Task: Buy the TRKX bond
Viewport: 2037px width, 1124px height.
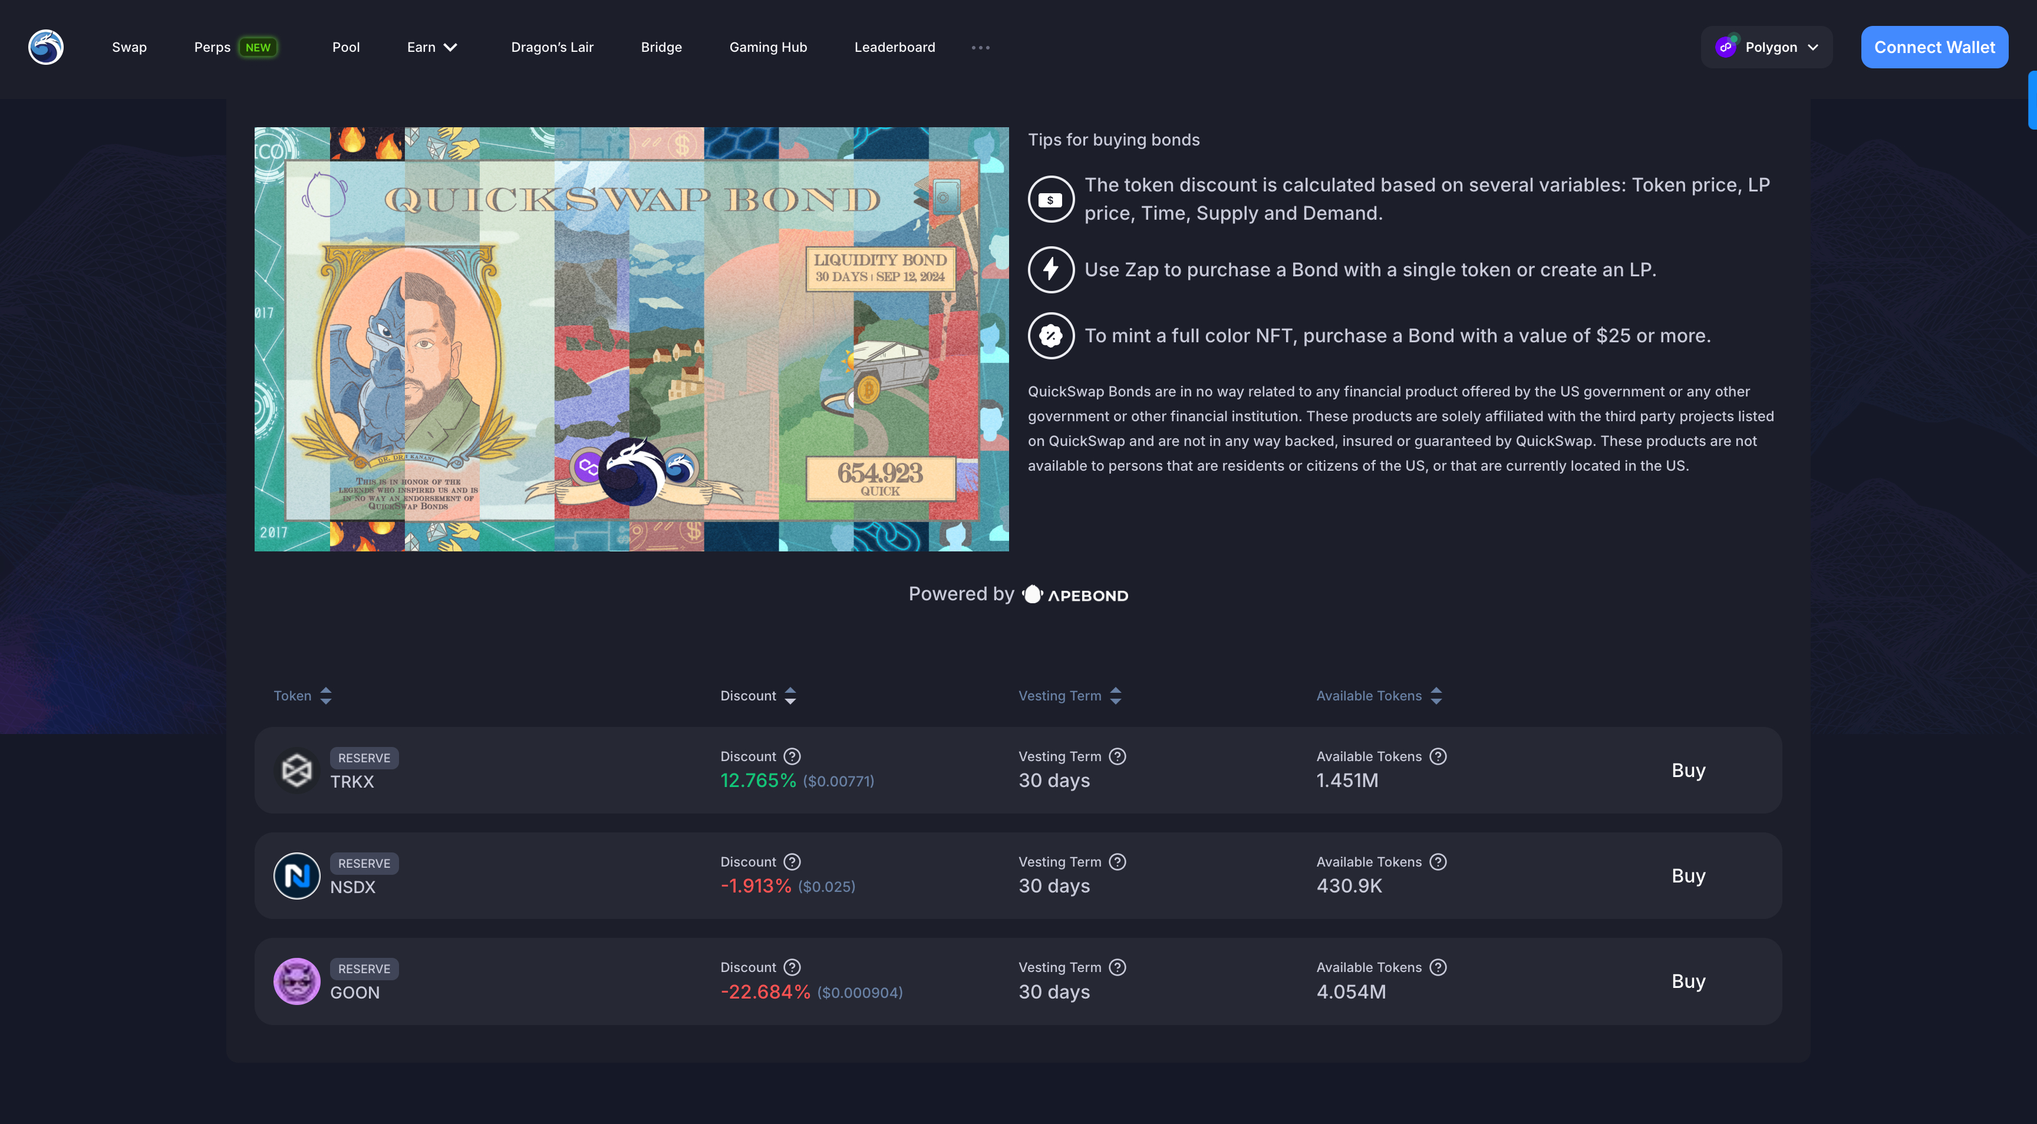Action: click(x=1688, y=771)
